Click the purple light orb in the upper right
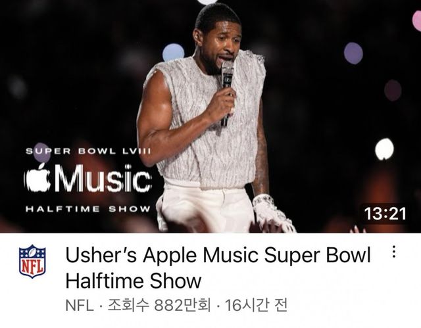This screenshot has height=328, width=421. click(353, 53)
